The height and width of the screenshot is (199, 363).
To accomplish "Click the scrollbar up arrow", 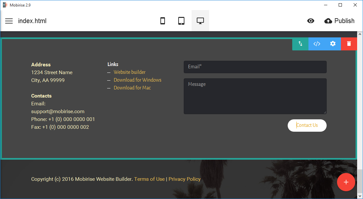I will [360, 34].
